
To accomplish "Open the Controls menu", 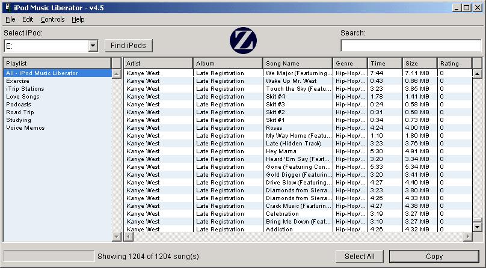I will [52, 19].
